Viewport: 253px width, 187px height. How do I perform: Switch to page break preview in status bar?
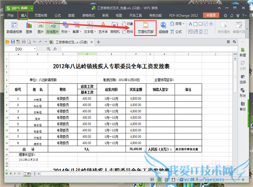pyautogui.click(x=166, y=179)
